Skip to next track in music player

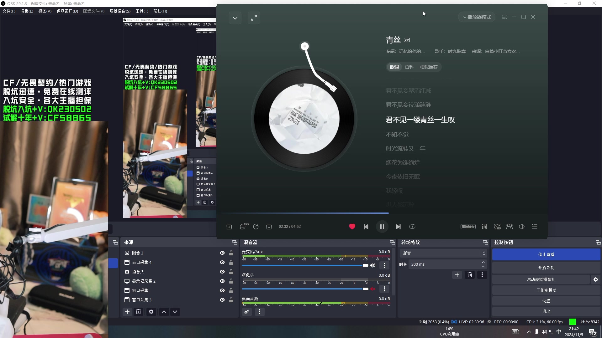(x=398, y=227)
